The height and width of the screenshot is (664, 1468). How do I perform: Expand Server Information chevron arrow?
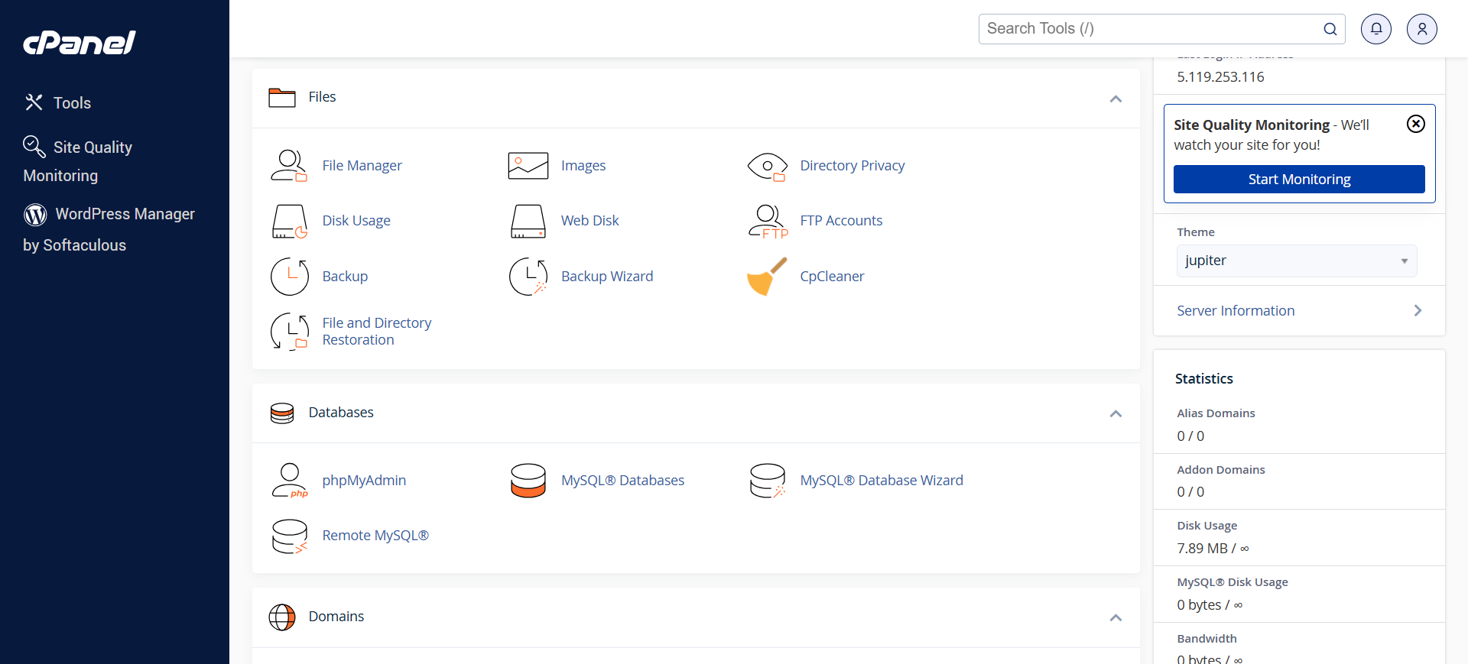click(x=1418, y=310)
